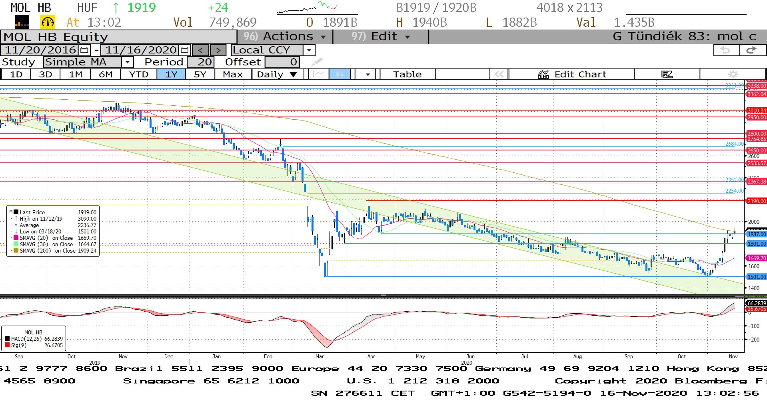
Task: Click the 2367.38 red price label
Action: (757, 182)
